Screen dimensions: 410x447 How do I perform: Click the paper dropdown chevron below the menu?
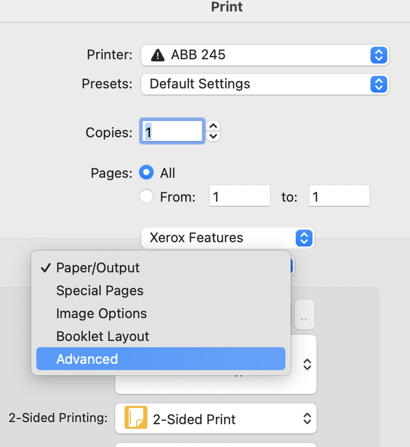307,364
